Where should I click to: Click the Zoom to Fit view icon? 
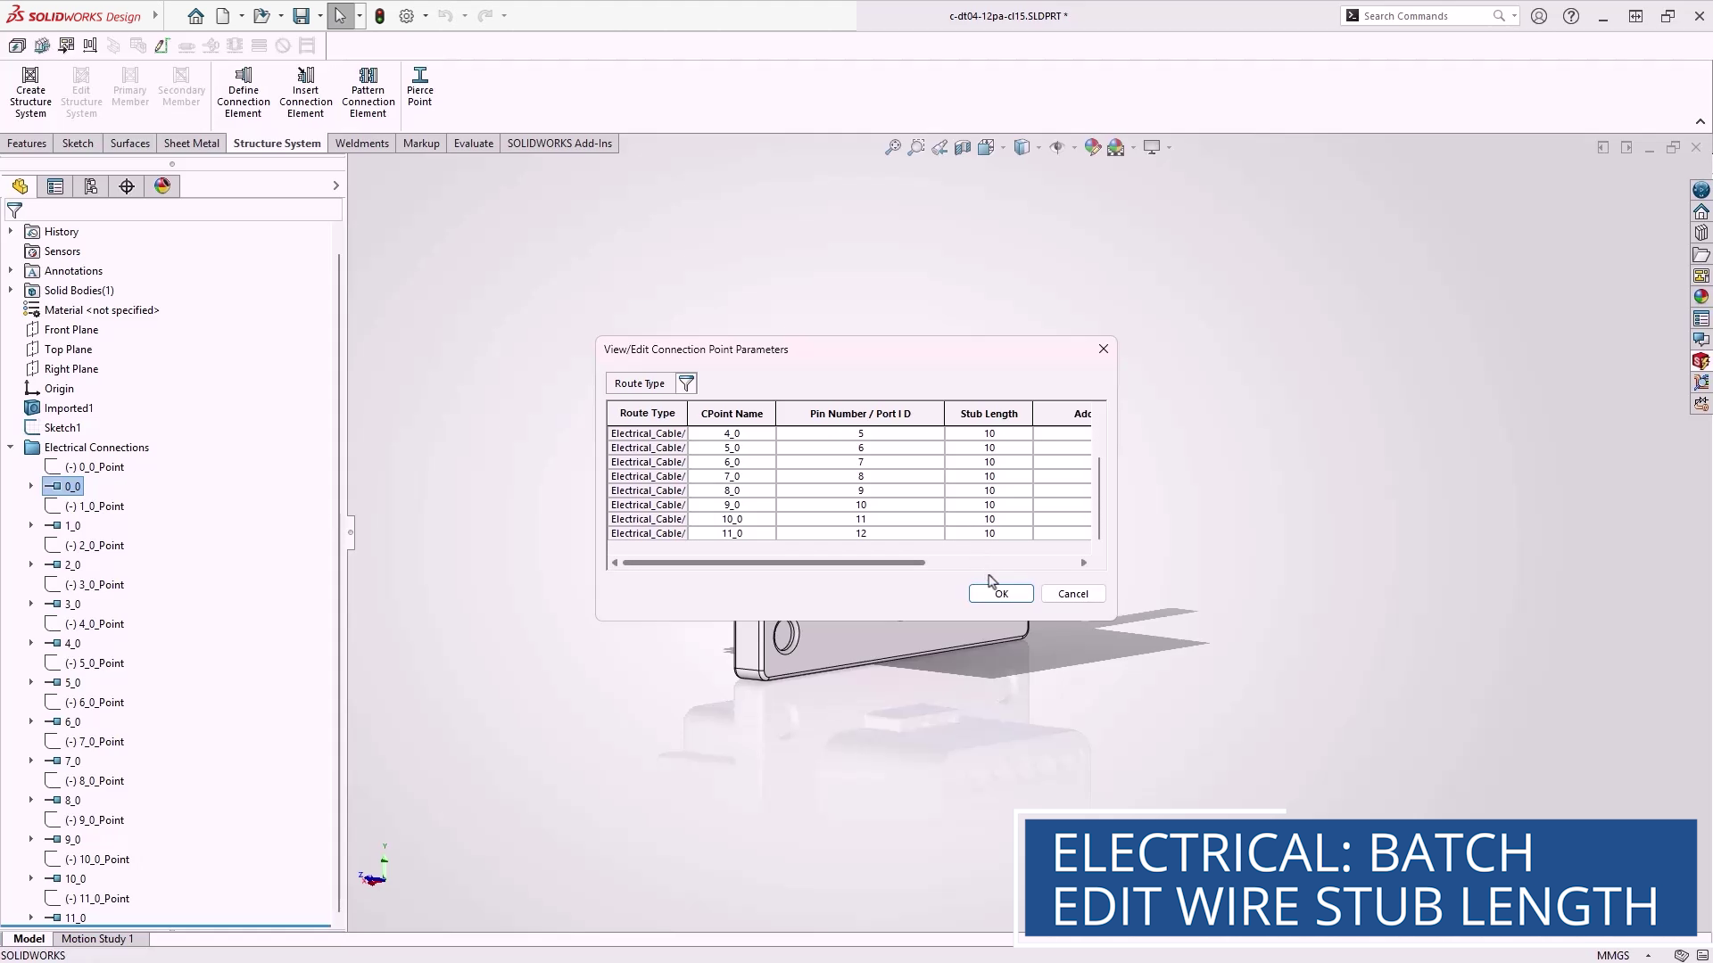pyautogui.click(x=892, y=147)
